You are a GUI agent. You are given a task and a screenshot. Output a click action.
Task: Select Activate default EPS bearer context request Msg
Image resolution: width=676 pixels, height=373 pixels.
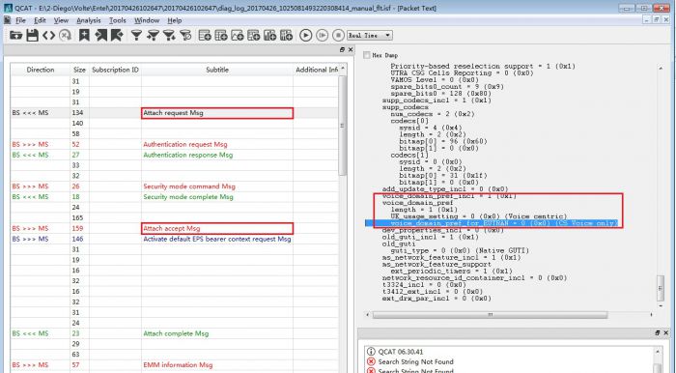[174, 239]
